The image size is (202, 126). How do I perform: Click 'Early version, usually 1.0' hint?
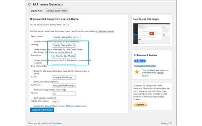tap(45, 98)
